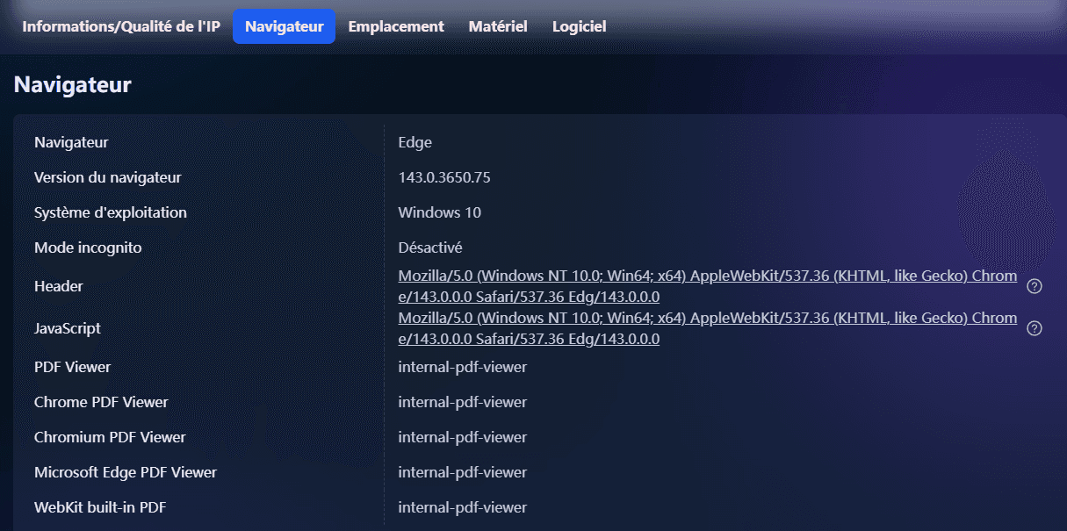Viewport: 1067px width, 531px height.
Task: Click the version number 143.0.3650.75
Action: click(443, 177)
